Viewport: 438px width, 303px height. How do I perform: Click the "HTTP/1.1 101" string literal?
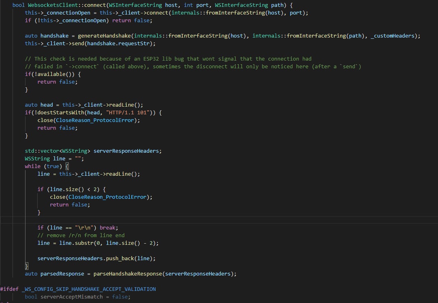tap(128, 113)
